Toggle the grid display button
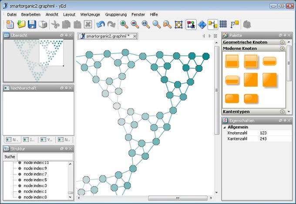The width and height of the screenshot is (296, 204). [223, 24]
